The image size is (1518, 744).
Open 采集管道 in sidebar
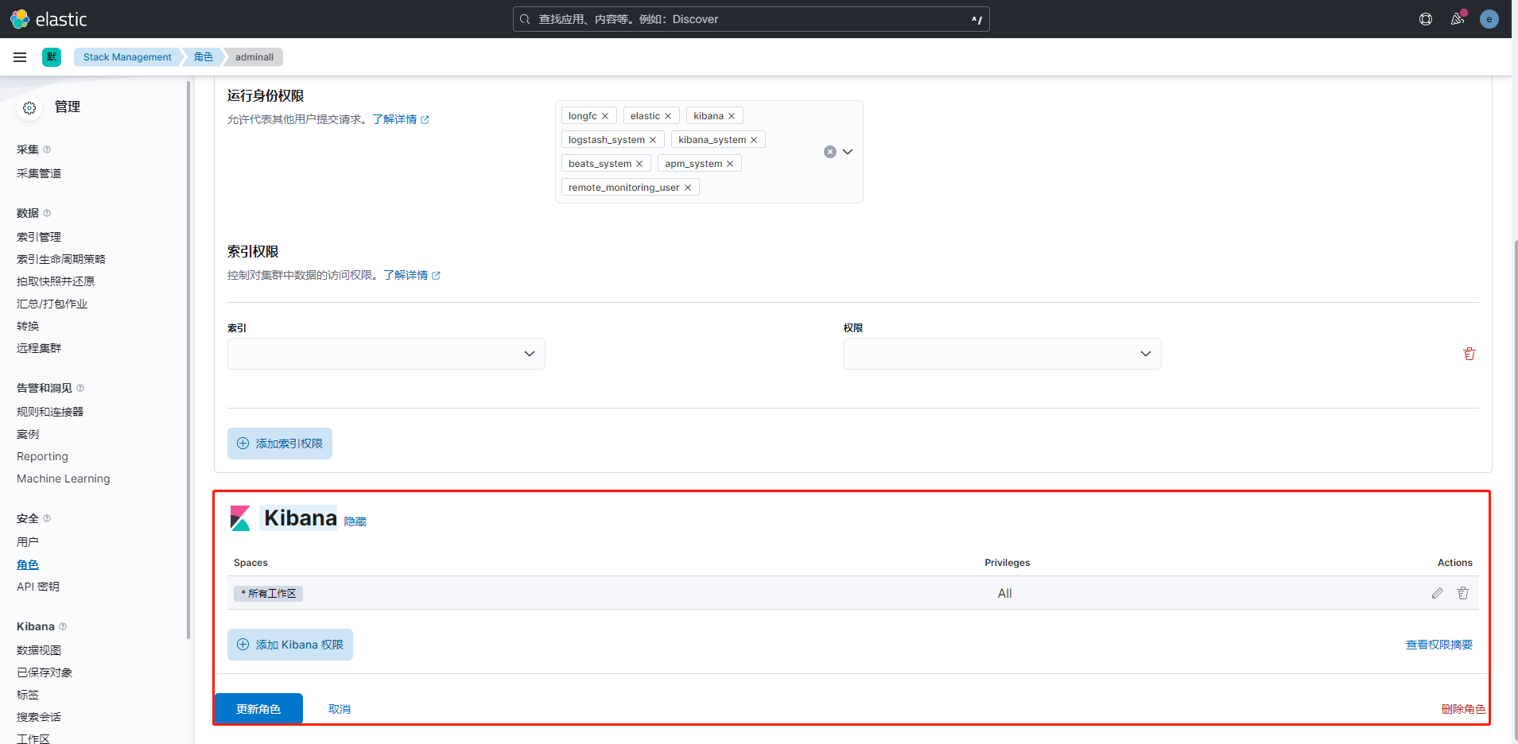[x=39, y=173]
